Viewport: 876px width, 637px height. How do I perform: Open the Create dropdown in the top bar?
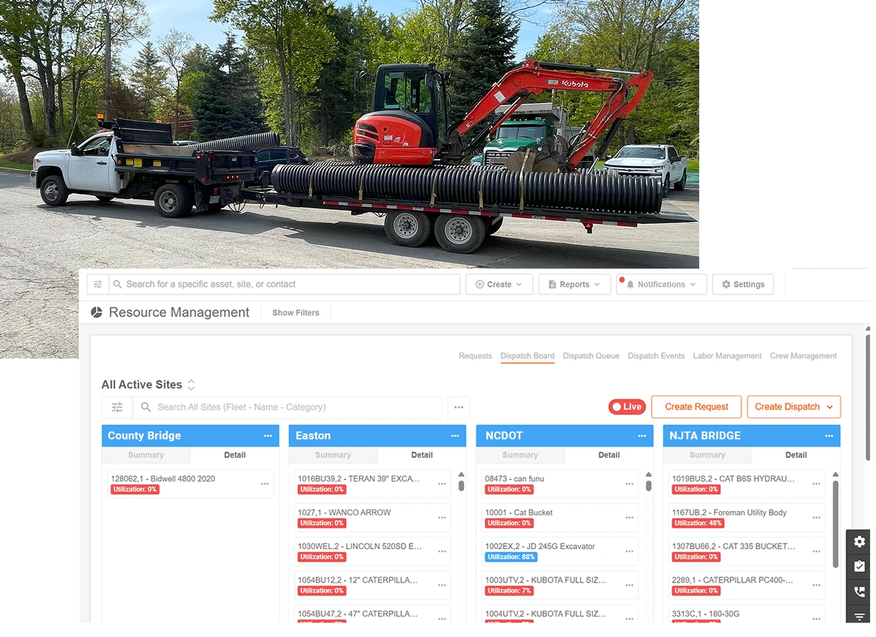point(499,284)
